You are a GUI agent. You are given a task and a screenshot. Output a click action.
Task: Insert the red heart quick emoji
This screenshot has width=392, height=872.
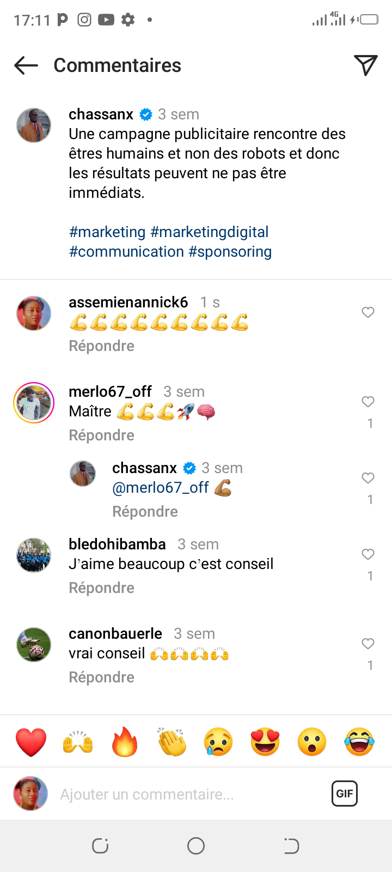click(x=31, y=742)
